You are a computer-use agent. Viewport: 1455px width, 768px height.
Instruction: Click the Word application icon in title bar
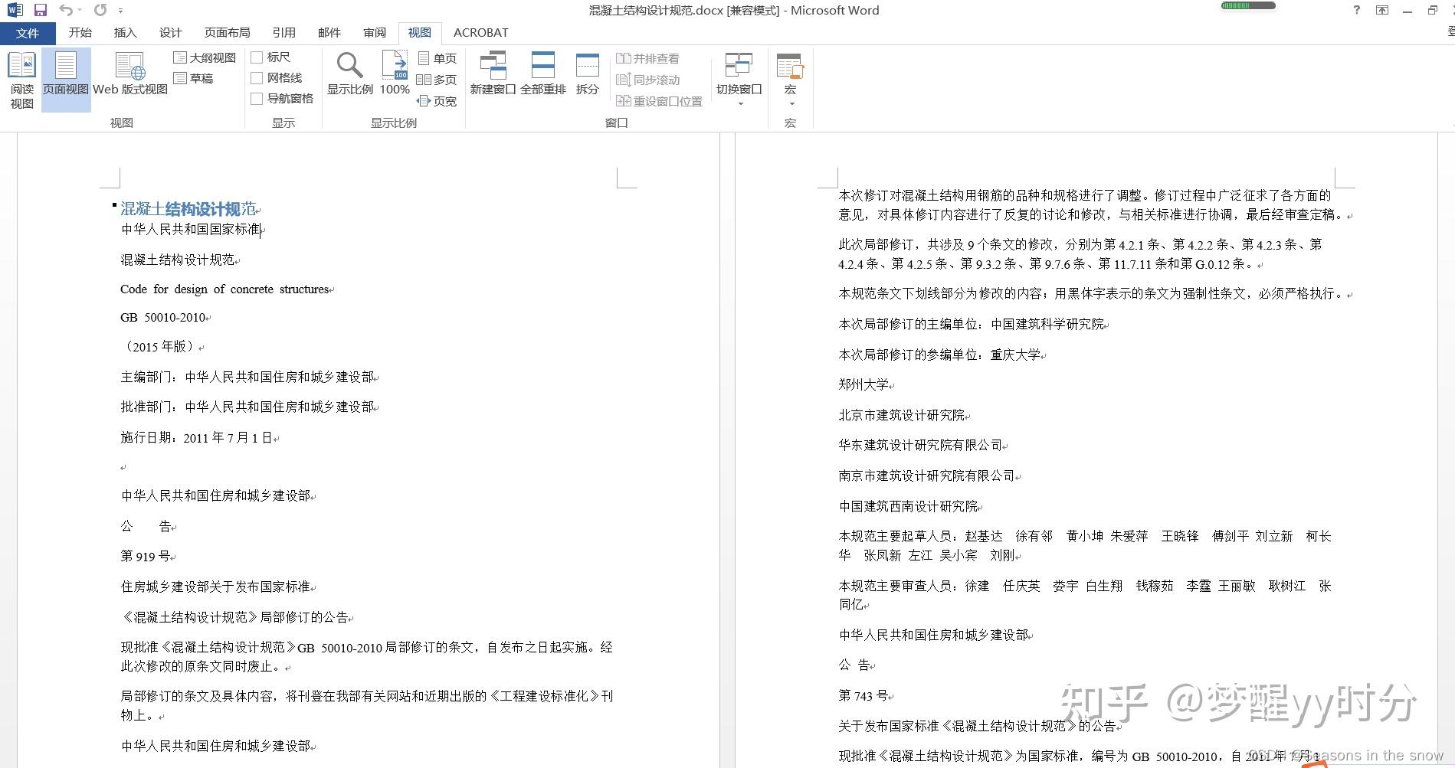(x=15, y=10)
